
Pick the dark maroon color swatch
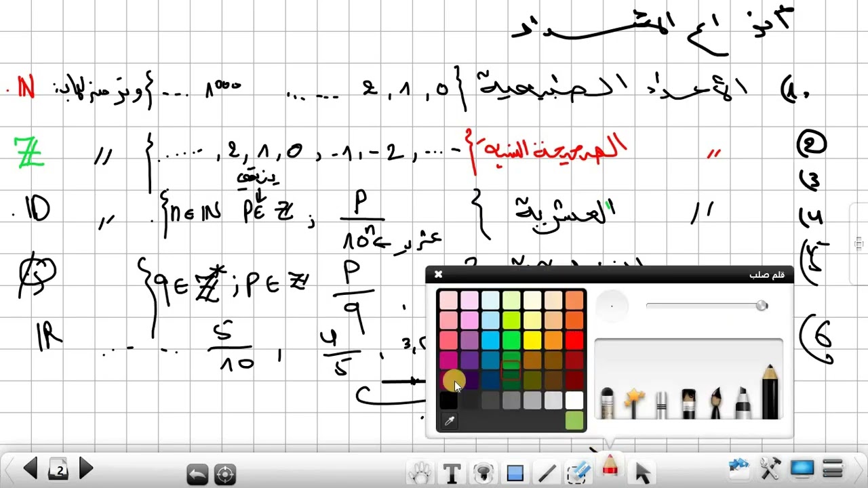574,380
